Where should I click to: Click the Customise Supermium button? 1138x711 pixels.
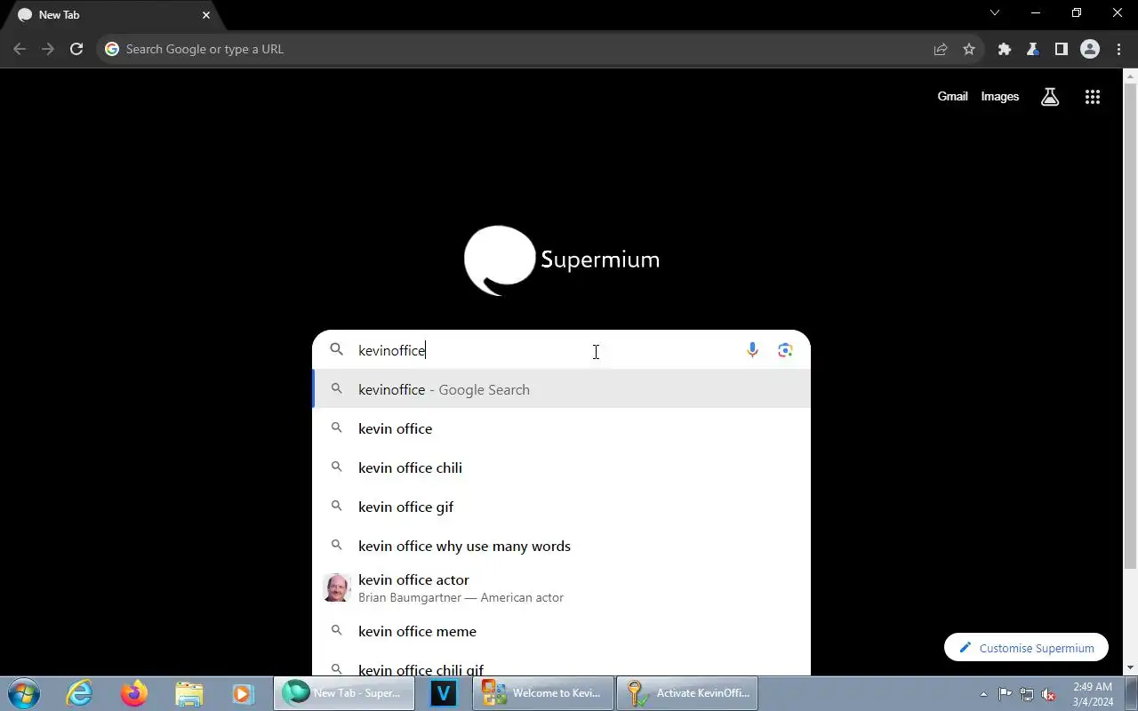[x=1026, y=648]
